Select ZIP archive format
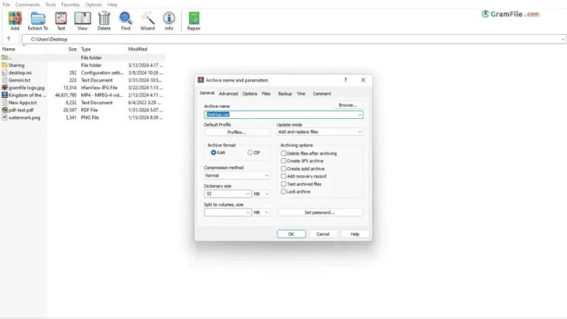Screen dimensions: 567x319 pos(250,153)
